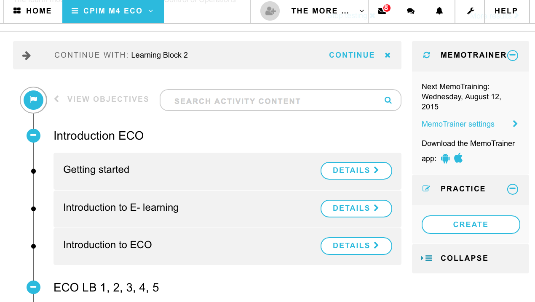Open the HELP menu

click(x=506, y=11)
